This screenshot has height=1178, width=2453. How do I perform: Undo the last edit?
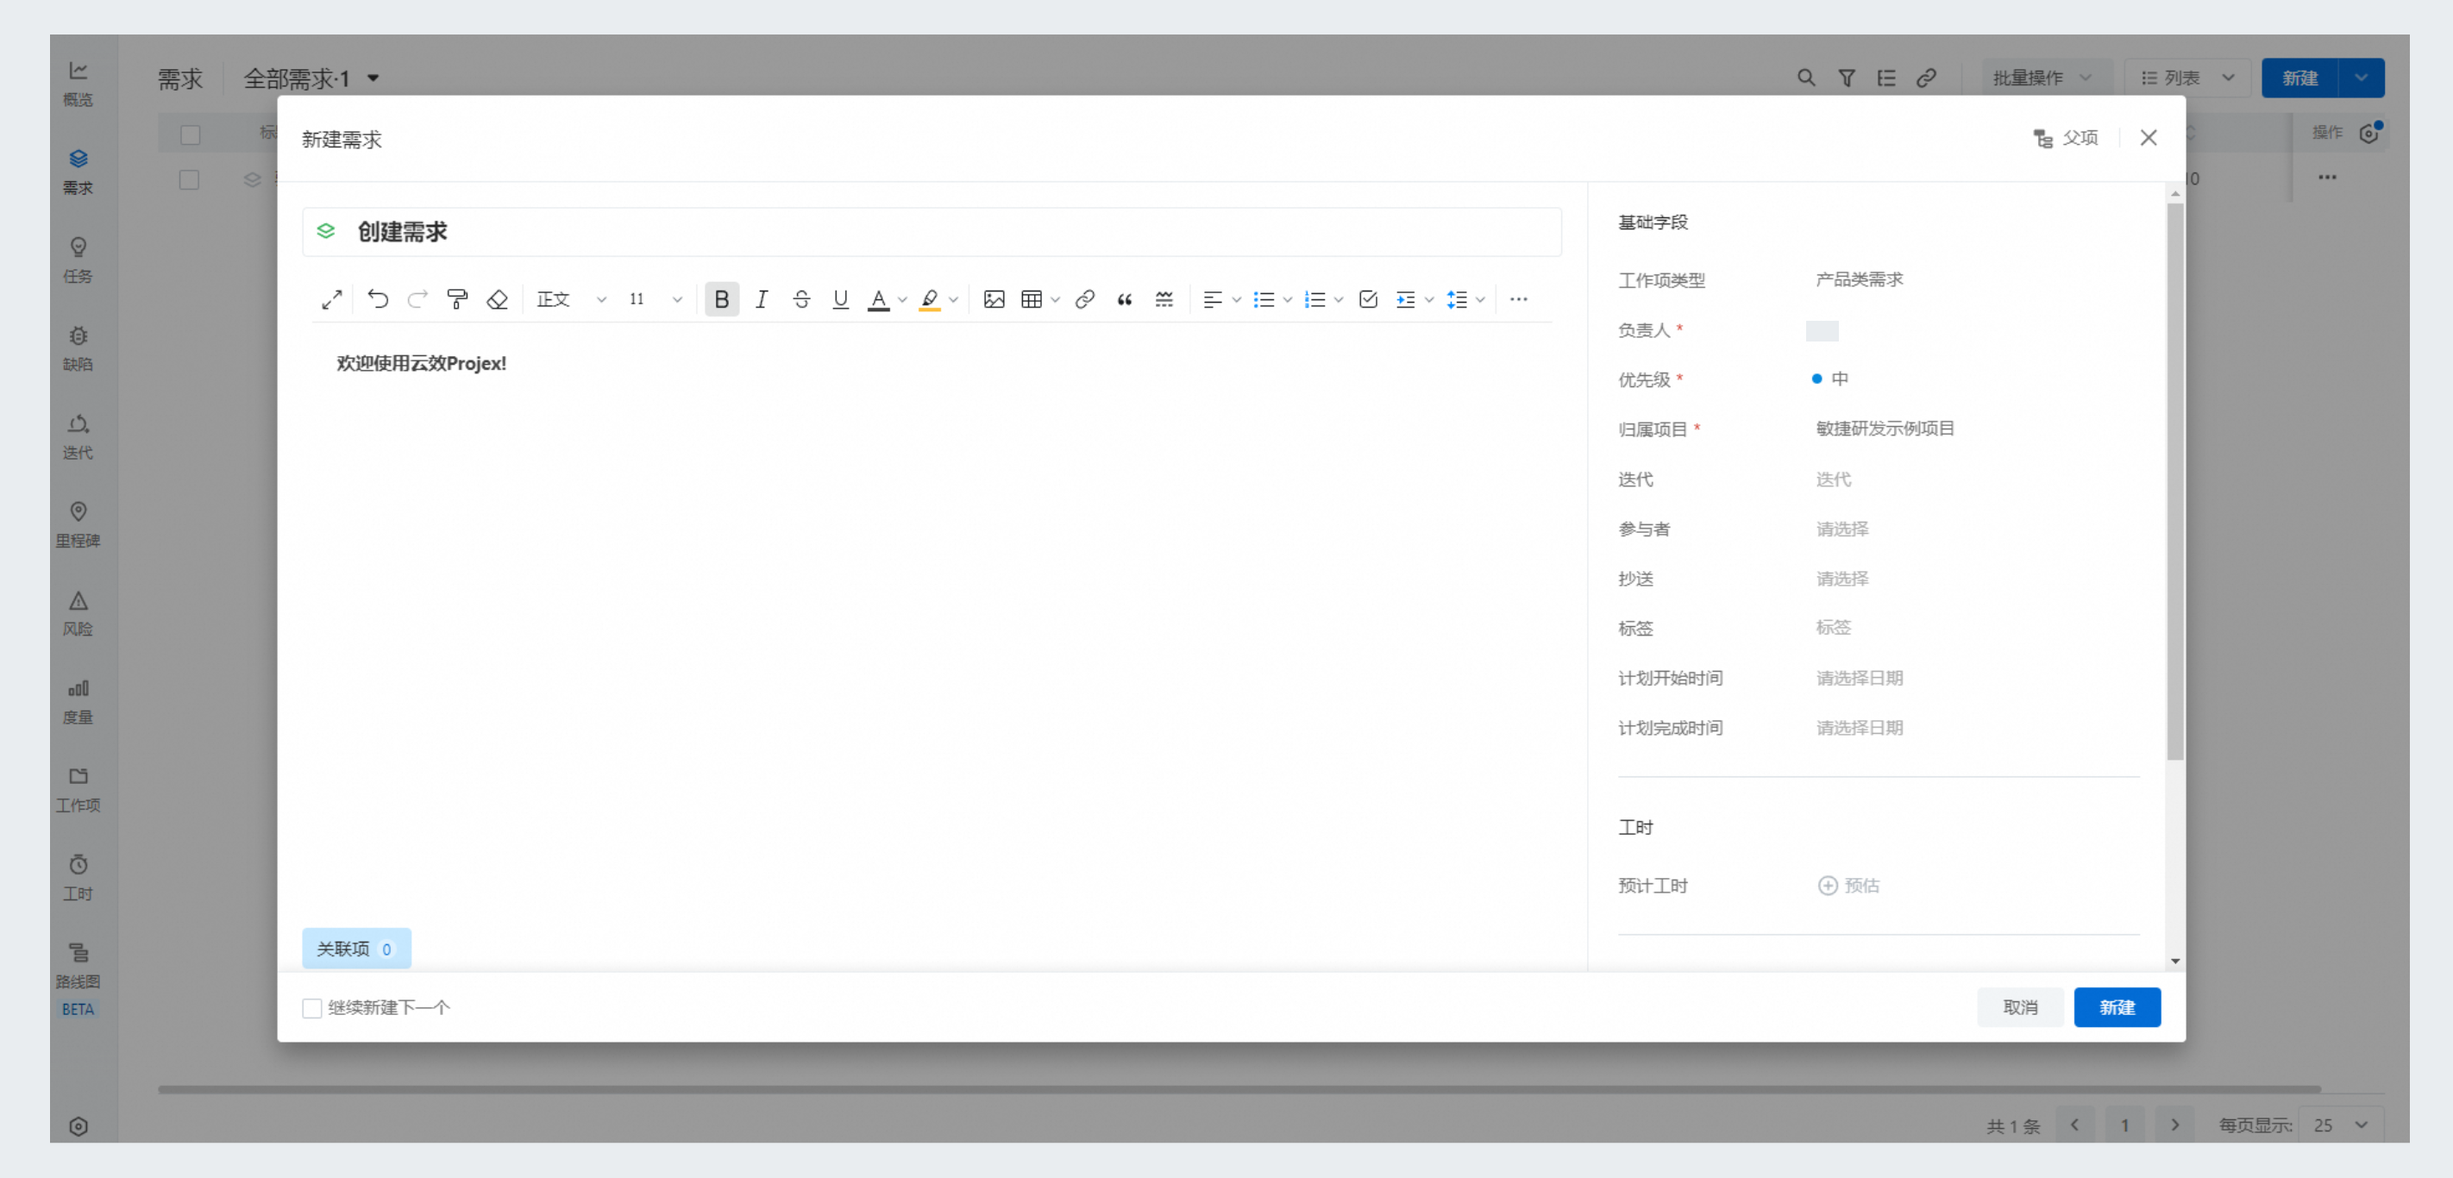[378, 300]
